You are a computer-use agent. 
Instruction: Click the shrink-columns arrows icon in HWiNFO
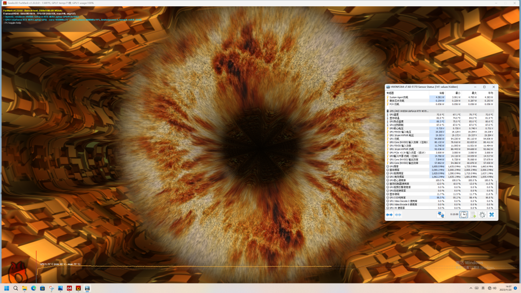398,214
